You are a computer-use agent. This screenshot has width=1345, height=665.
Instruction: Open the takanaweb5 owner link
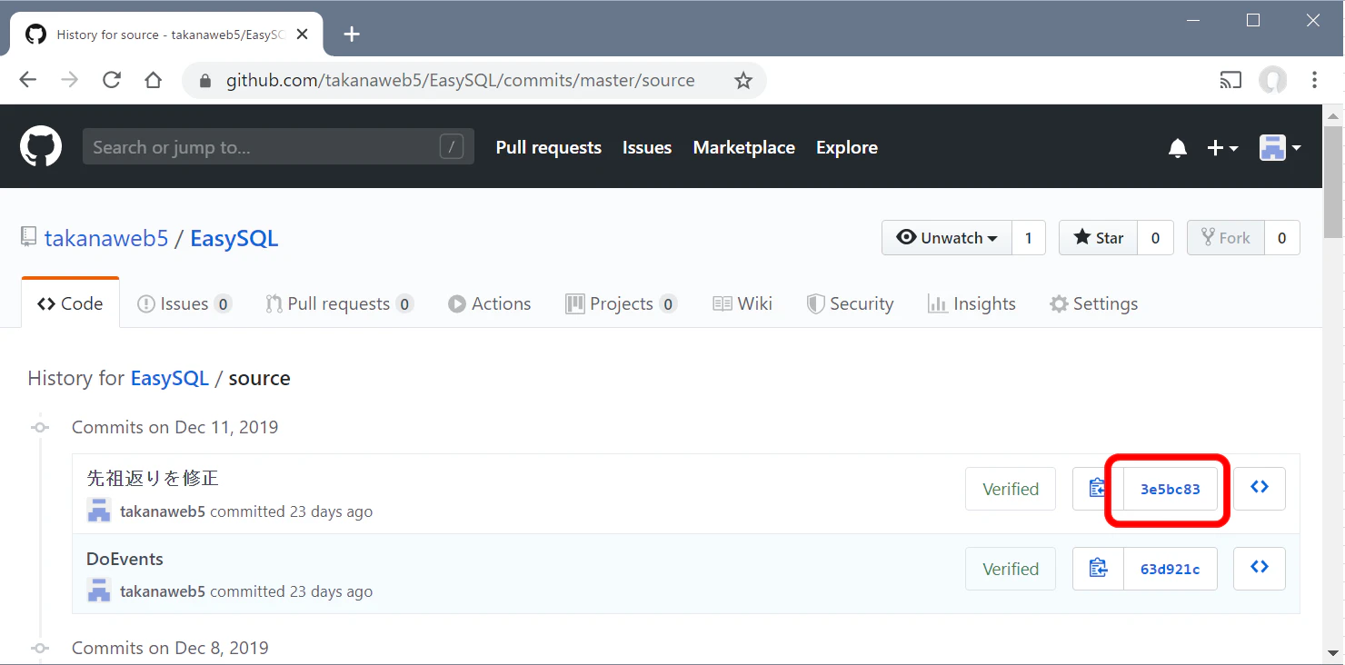106,238
